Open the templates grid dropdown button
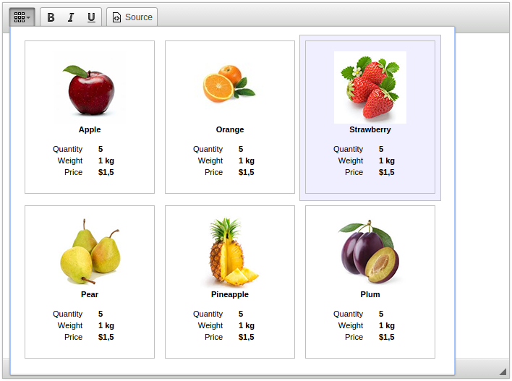 pos(22,17)
